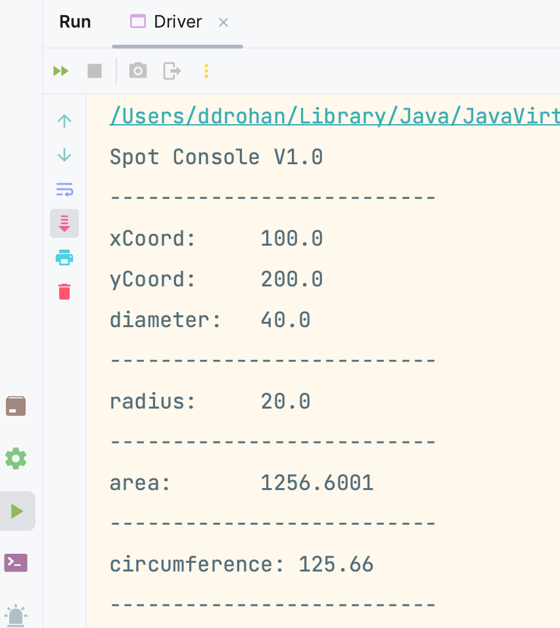Close the Driver tab
The height and width of the screenshot is (628, 560).
pyautogui.click(x=223, y=22)
